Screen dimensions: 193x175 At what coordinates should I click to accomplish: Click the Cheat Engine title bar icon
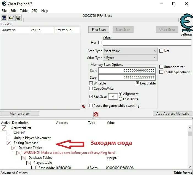pos(4,4)
